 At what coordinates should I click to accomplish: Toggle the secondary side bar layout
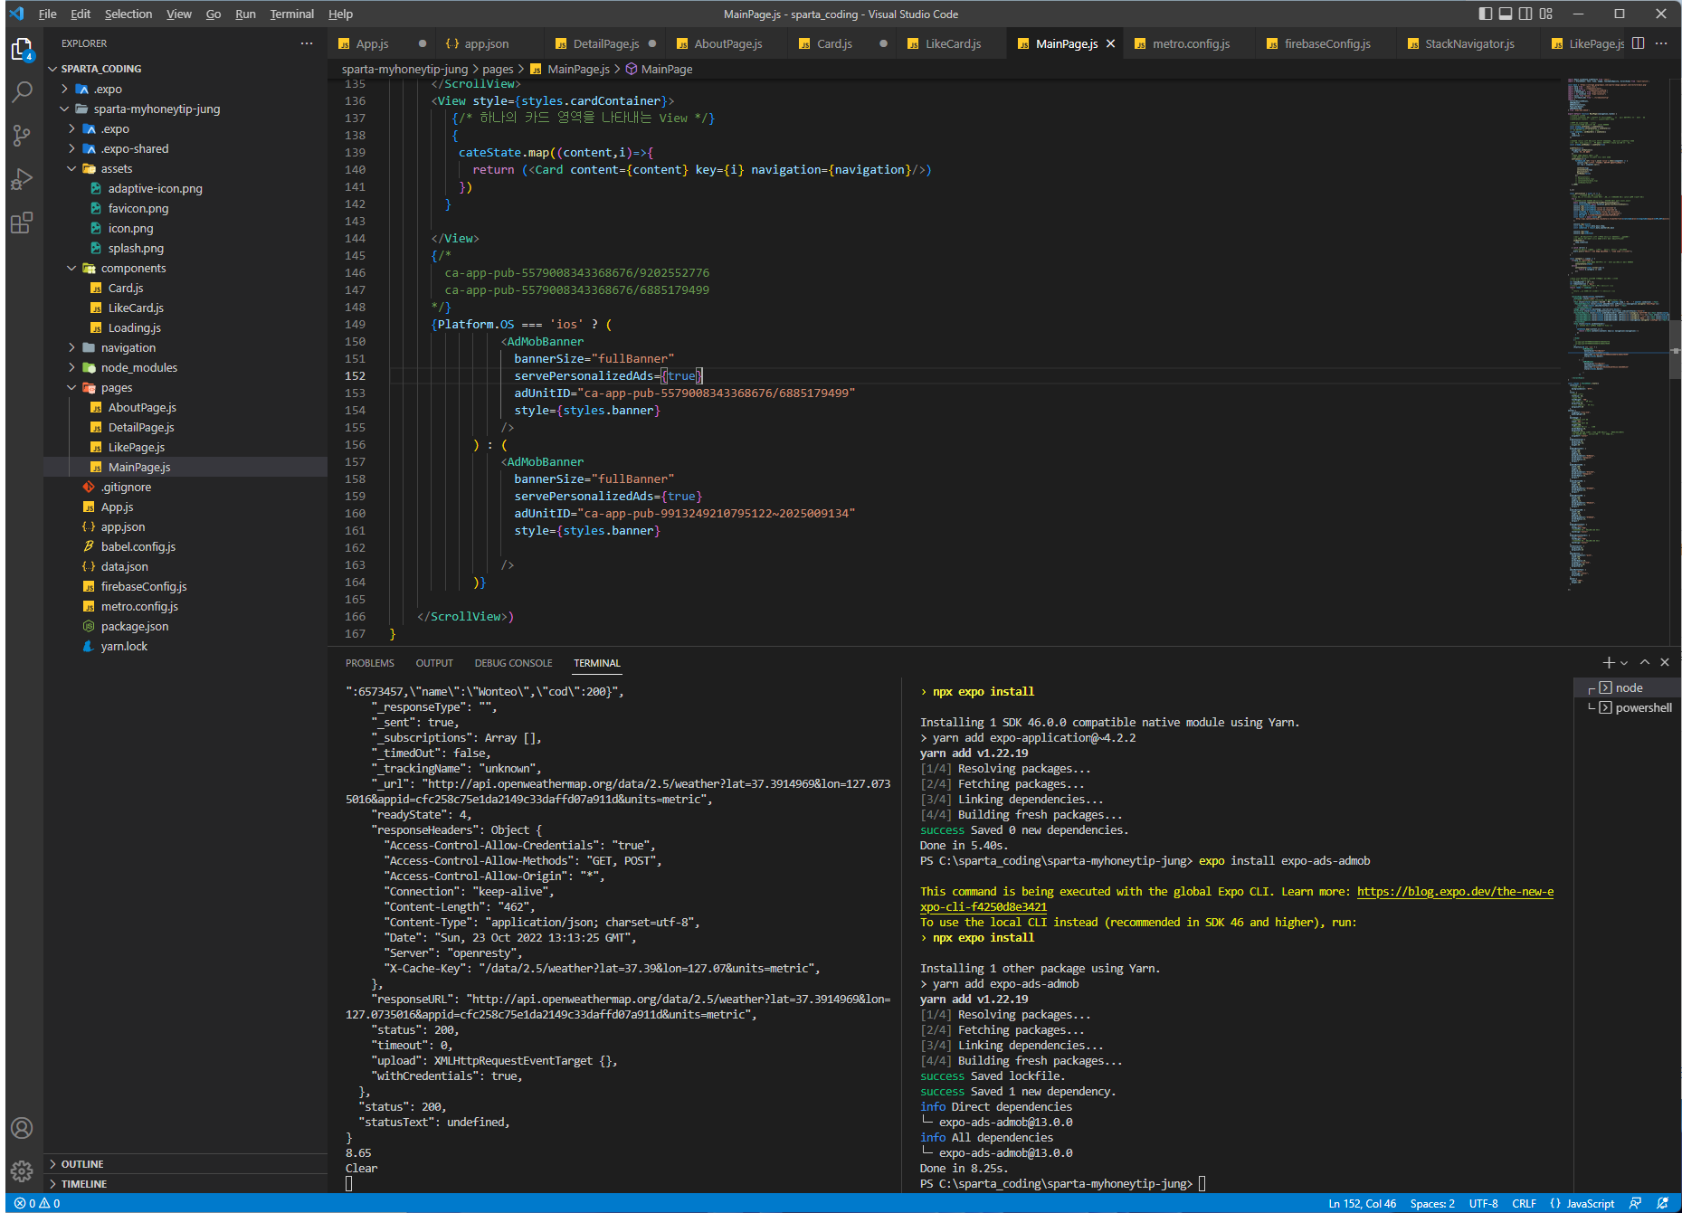point(1525,14)
